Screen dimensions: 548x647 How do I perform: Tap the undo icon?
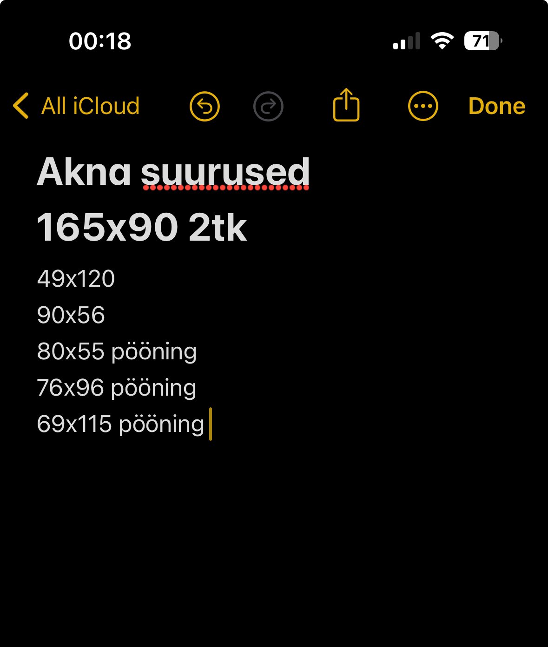point(205,106)
